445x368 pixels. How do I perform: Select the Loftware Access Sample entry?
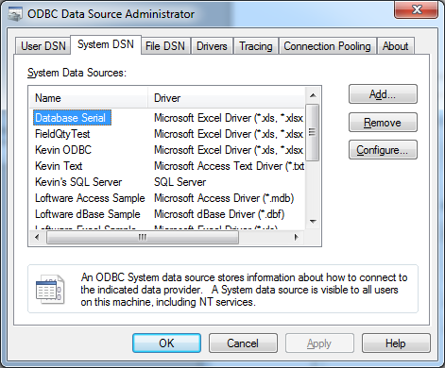[90, 198]
